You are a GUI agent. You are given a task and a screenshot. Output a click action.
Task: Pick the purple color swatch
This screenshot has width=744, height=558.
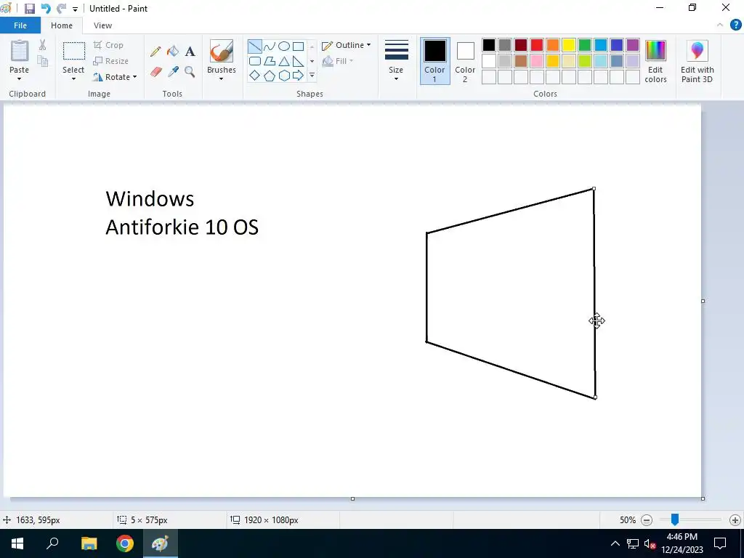tap(633, 45)
